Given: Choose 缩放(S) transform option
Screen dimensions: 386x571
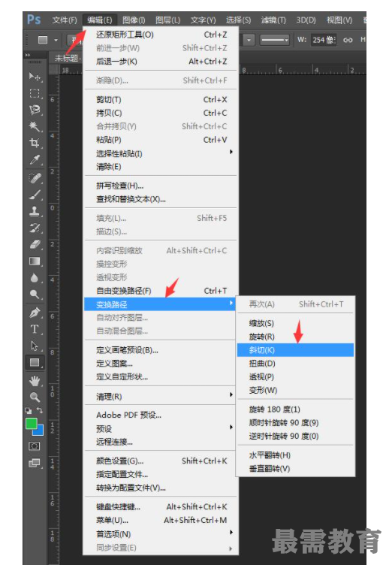Looking at the screenshot, I should tap(295, 323).
